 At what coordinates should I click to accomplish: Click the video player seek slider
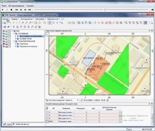pos(91,10)
